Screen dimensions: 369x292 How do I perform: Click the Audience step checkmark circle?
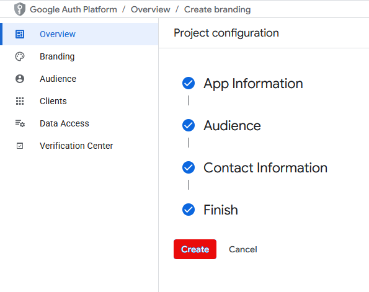189,125
